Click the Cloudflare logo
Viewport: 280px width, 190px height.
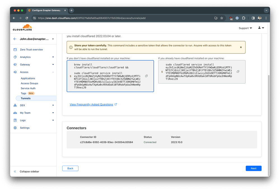(x=22, y=28)
